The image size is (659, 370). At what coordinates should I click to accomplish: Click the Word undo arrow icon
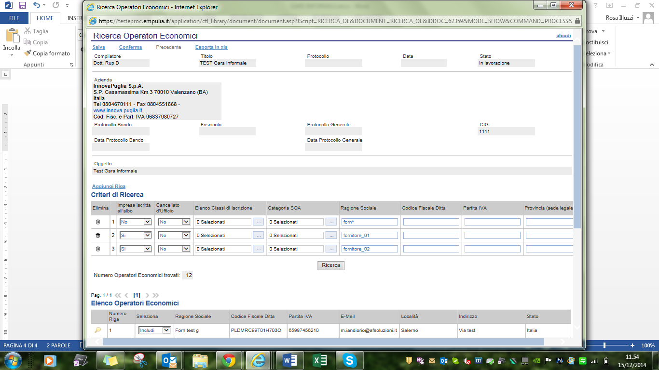[x=37, y=5]
